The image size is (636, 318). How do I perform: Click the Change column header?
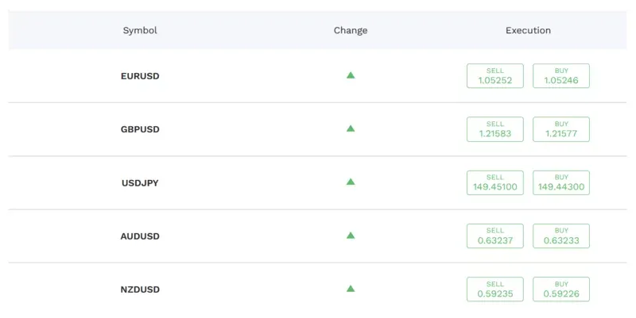pyautogui.click(x=351, y=30)
